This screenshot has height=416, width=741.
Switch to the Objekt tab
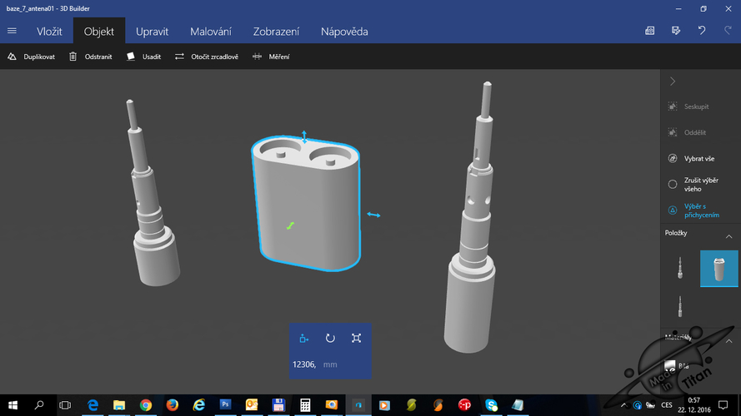tap(98, 32)
